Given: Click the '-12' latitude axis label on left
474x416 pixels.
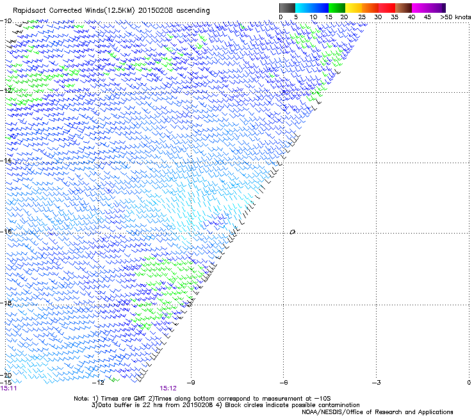Looking at the screenshot, I should point(6,90).
